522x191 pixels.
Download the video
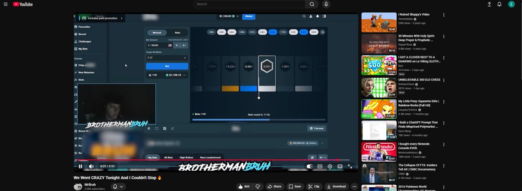coord(336,186)
